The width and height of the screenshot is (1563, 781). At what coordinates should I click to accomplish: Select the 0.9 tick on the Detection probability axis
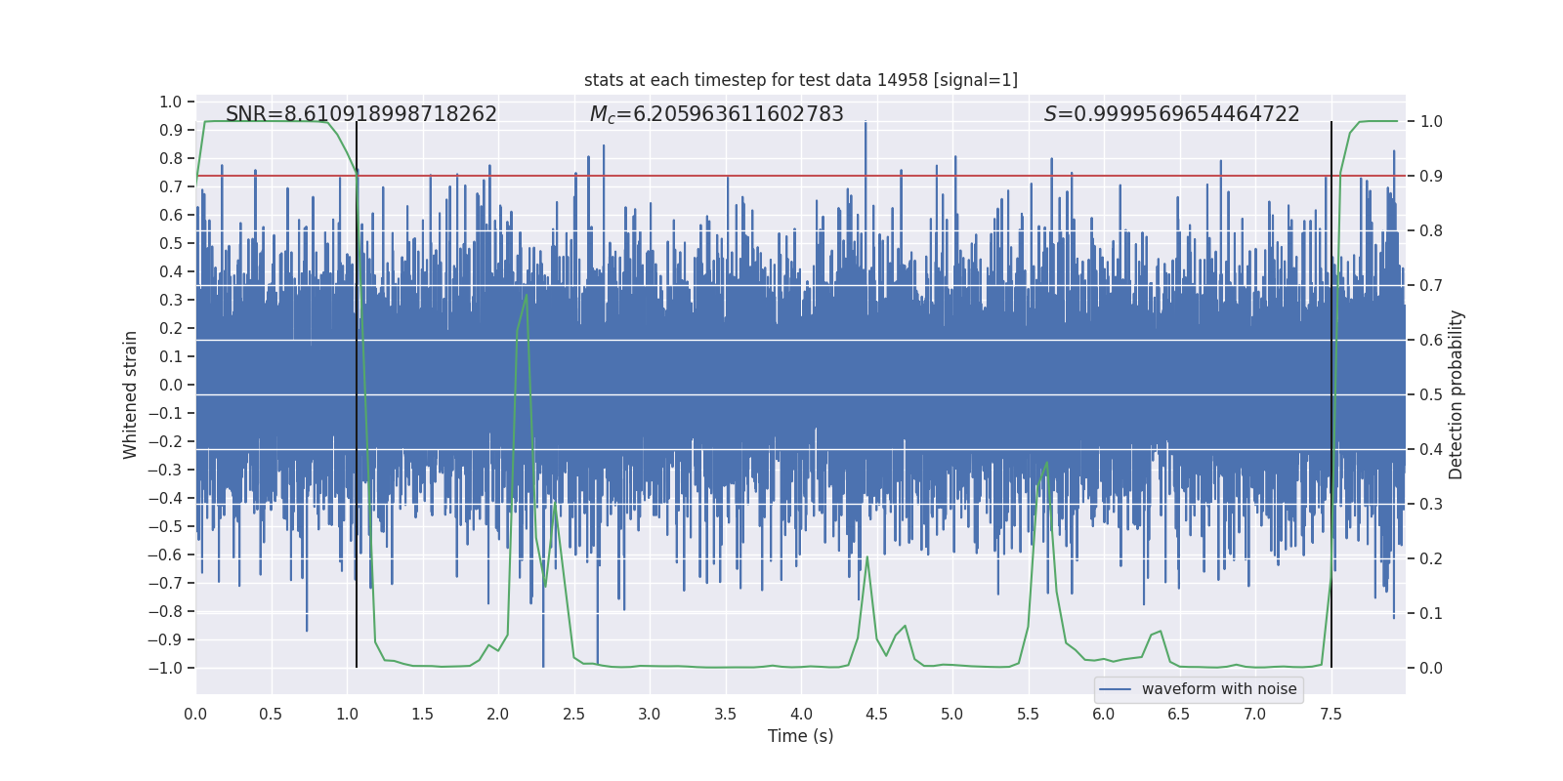[x=1431, y=177]
